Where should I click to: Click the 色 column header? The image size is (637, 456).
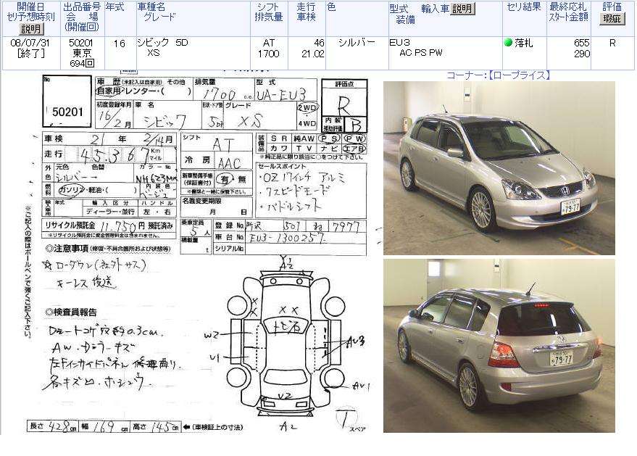tap(331, 7)
